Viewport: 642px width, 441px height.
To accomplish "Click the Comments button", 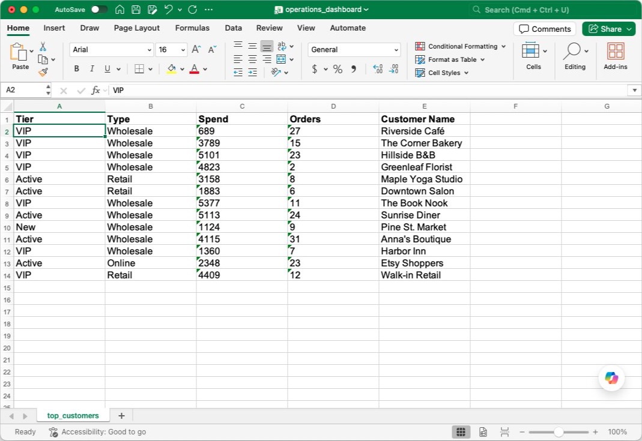I will pos(545,29).
